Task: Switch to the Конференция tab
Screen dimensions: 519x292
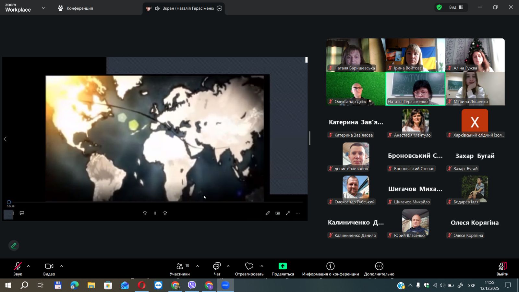Action: point(76,8)
